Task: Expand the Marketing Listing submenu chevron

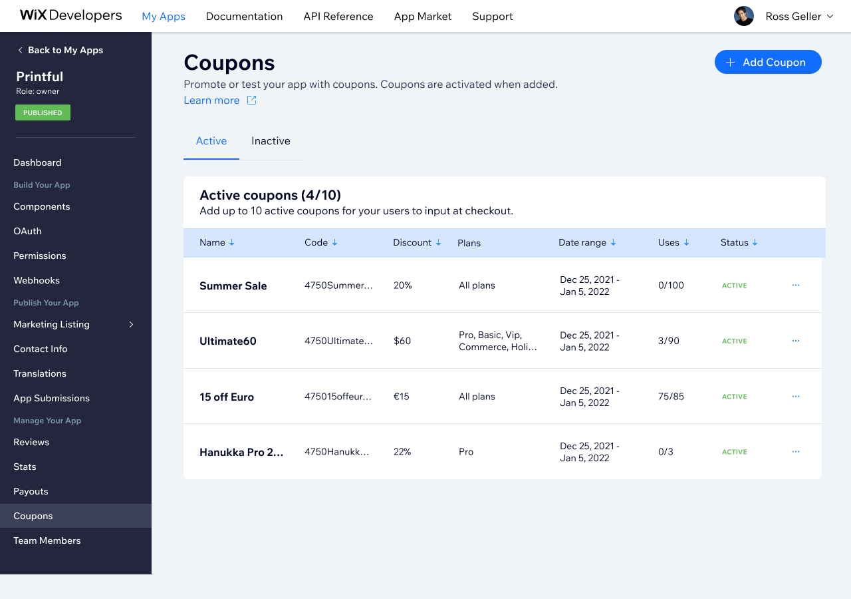Action: coord(131,324)
